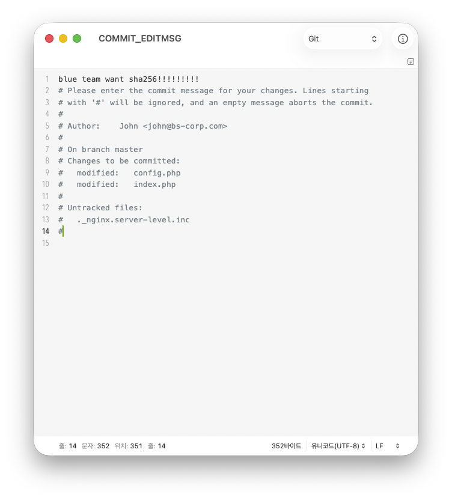Image resolution: width=452 pixels, height=500 pixels.
Task: Open the LF line ending dropdown
Action: 387,446
